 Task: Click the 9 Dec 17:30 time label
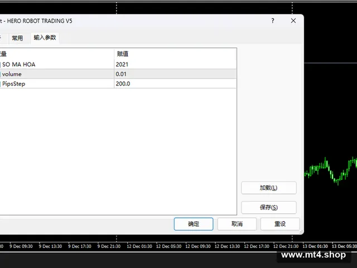tap(80, 246)
